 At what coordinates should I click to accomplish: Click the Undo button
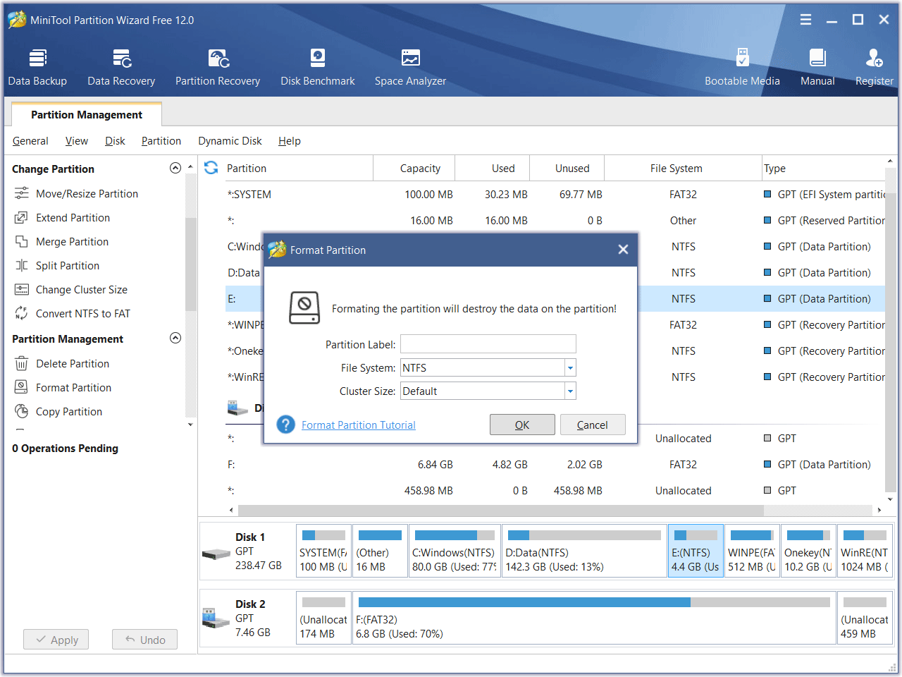coord(144,640)
